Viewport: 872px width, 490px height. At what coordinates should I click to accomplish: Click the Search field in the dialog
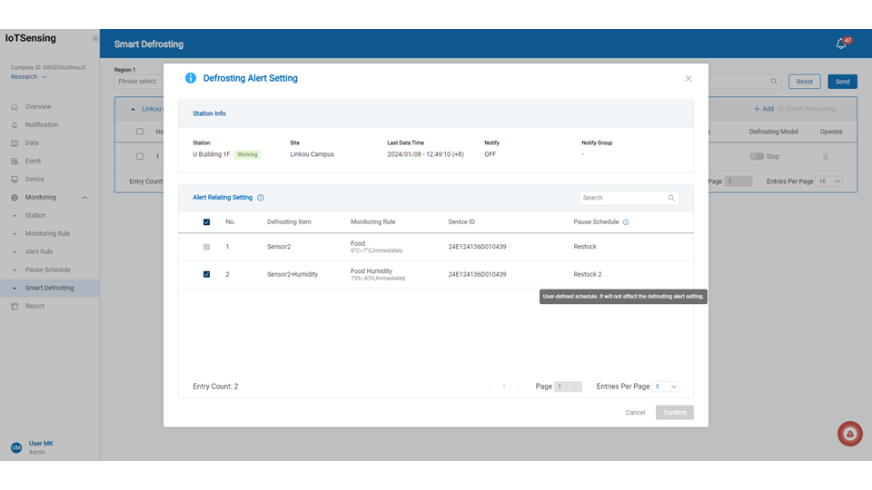623,198
